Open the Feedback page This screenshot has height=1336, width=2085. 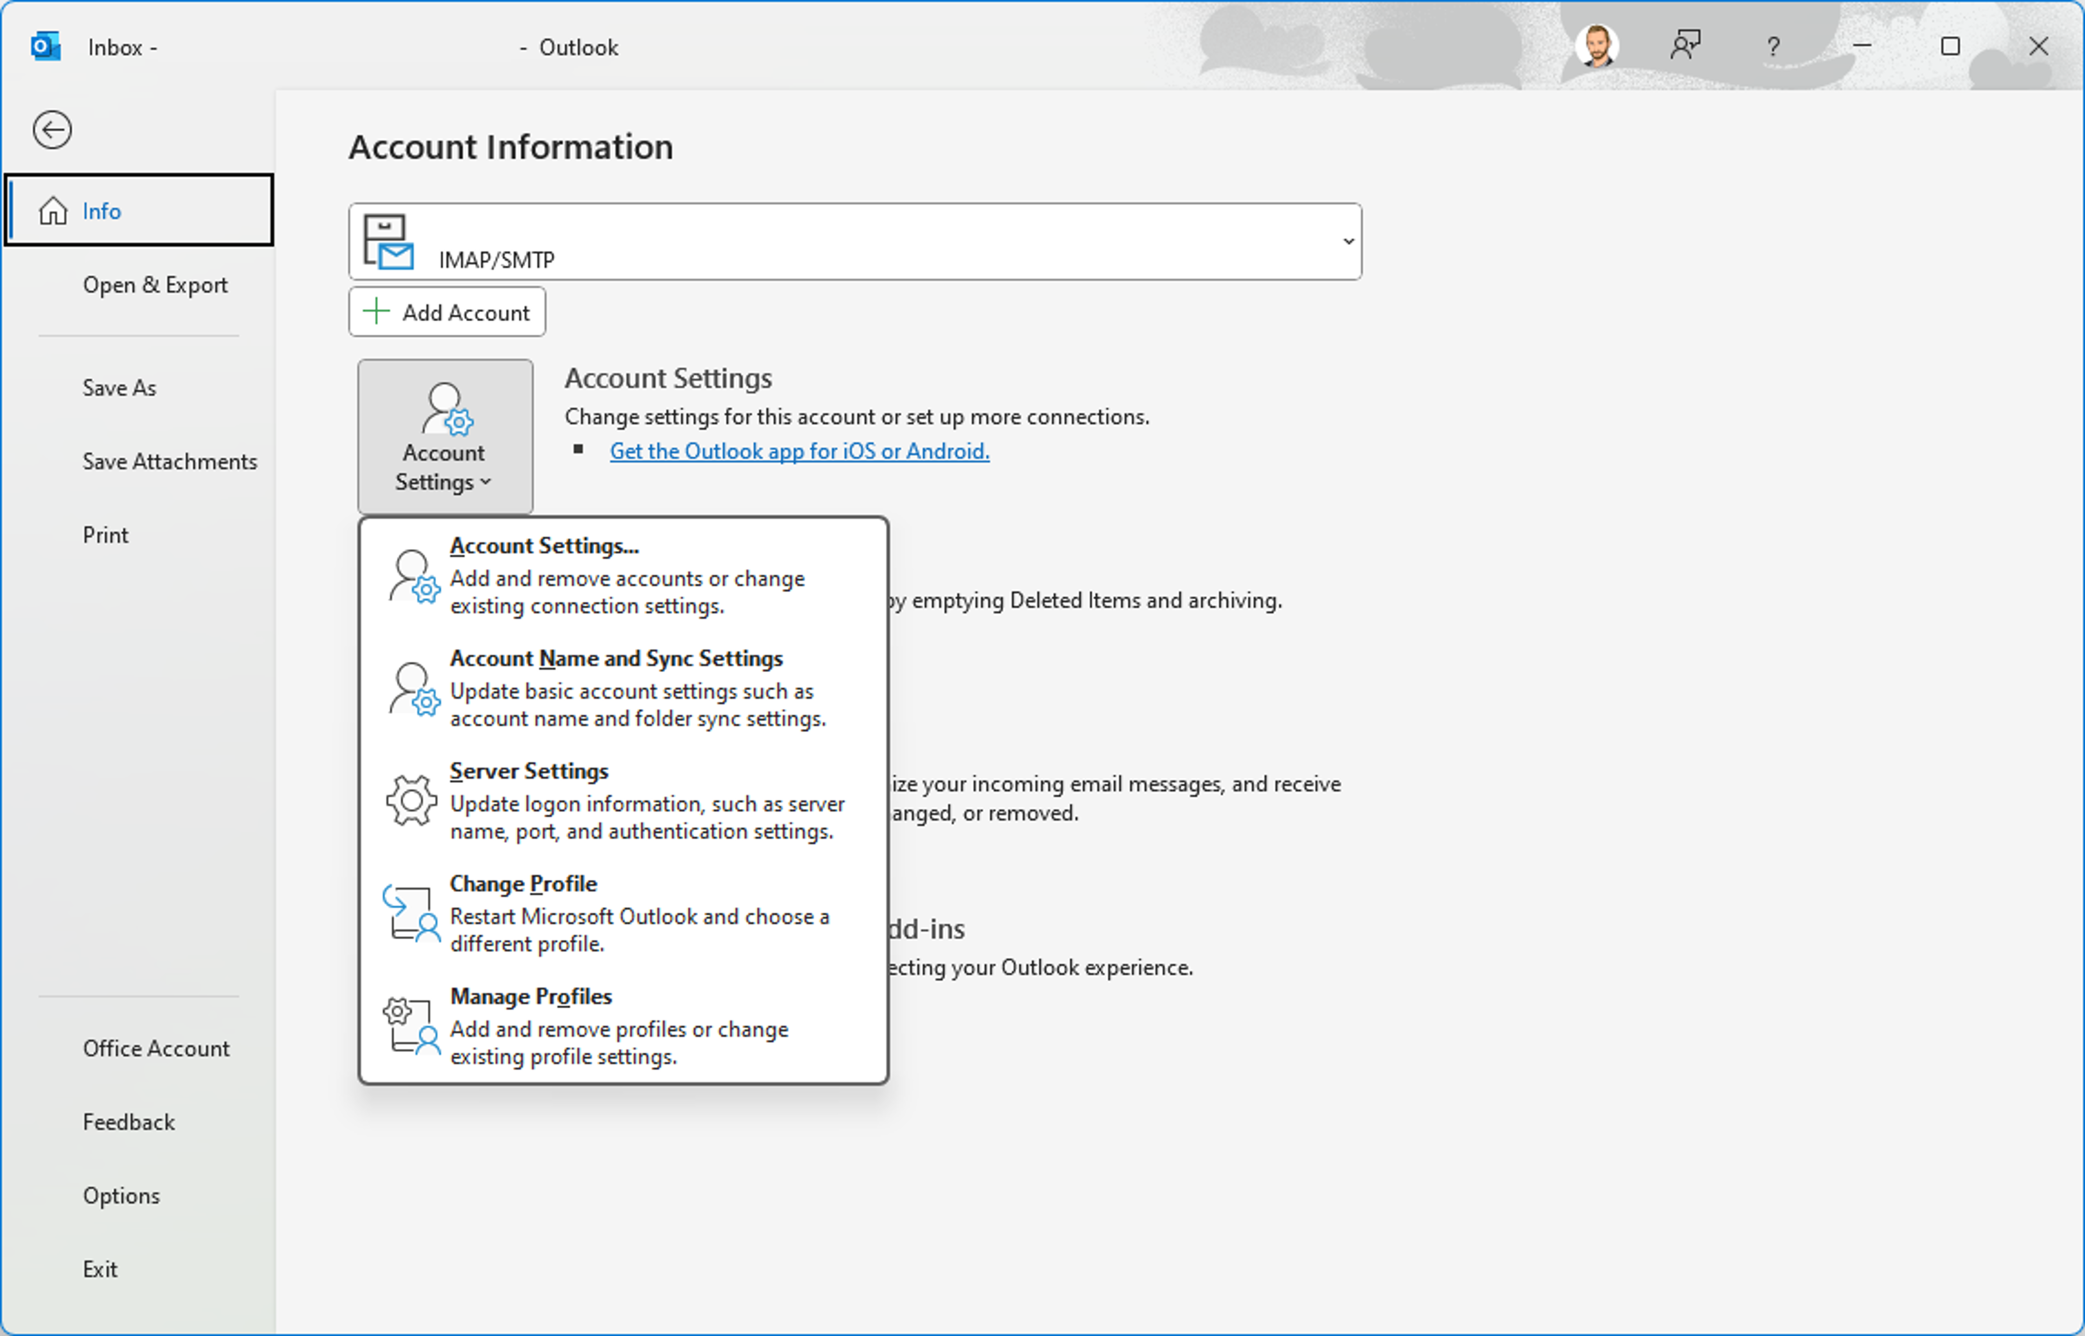pyautogui.click(x=129, y=1122)
